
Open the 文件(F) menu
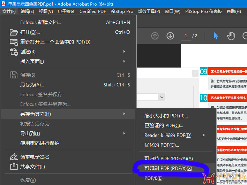tap(9, 11)
